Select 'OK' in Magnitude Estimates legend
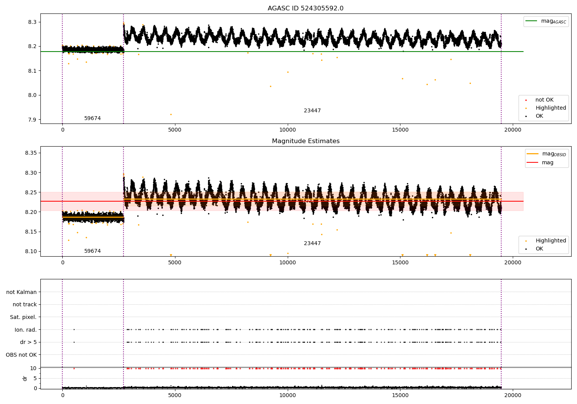The image size is (577, 404). point(539,249)
